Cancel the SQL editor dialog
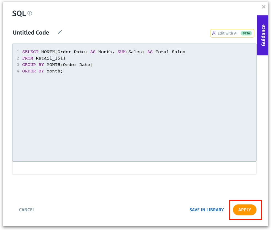The width and height of the screenshot is (271, 230). click(27, 210)
